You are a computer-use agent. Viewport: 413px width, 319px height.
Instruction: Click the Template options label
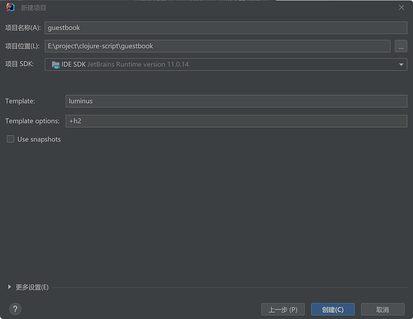tap(32, 121)
